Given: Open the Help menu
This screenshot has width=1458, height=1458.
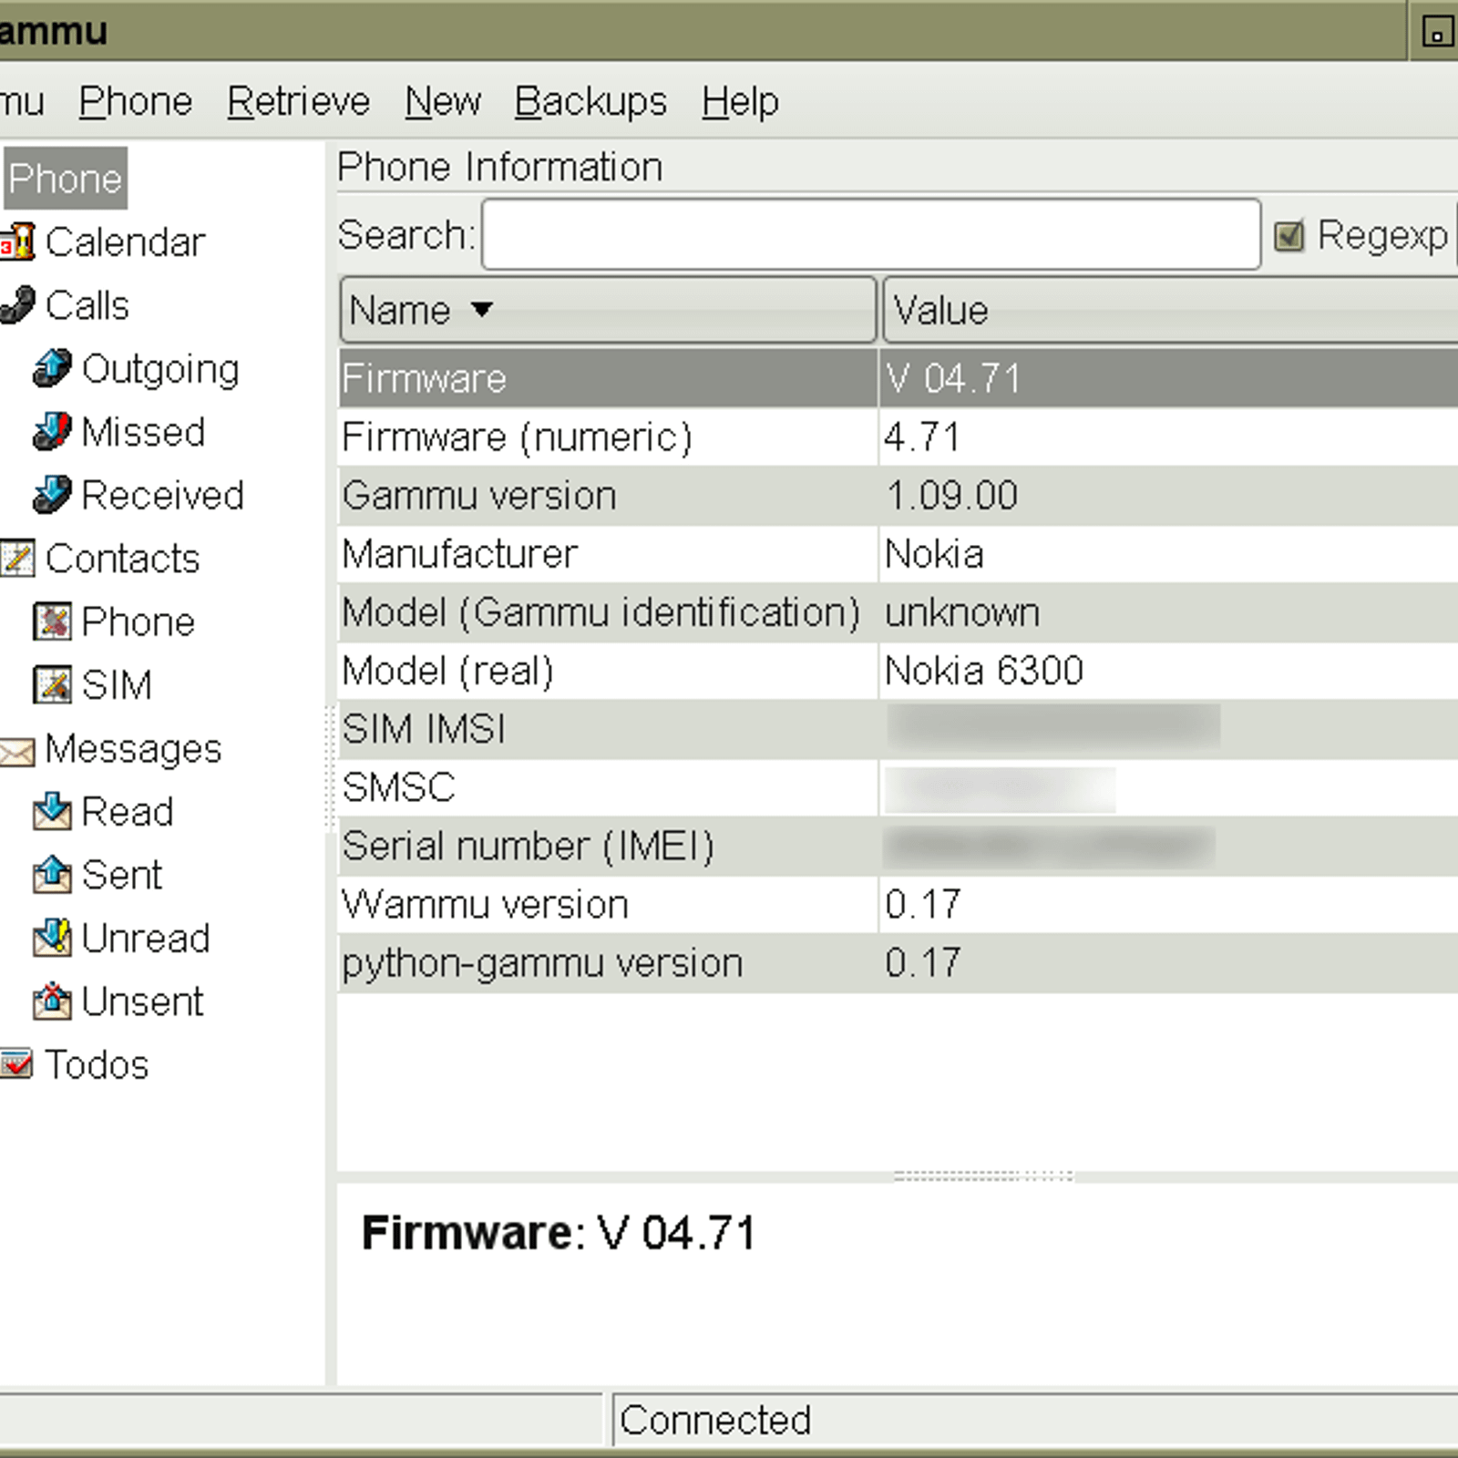Looking at the screenshot, I should (740, 101).
